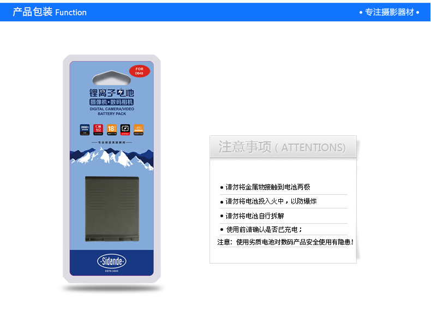Select the 请勿将电池投入火中 warning line
Screen dimensions: 431x335
click(x=268, y=201)
